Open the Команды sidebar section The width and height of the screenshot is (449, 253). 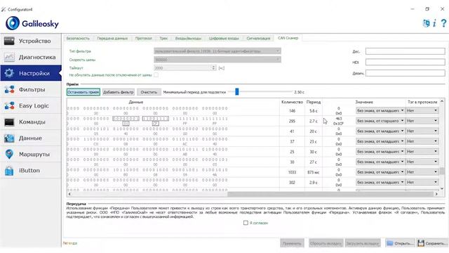31,122
